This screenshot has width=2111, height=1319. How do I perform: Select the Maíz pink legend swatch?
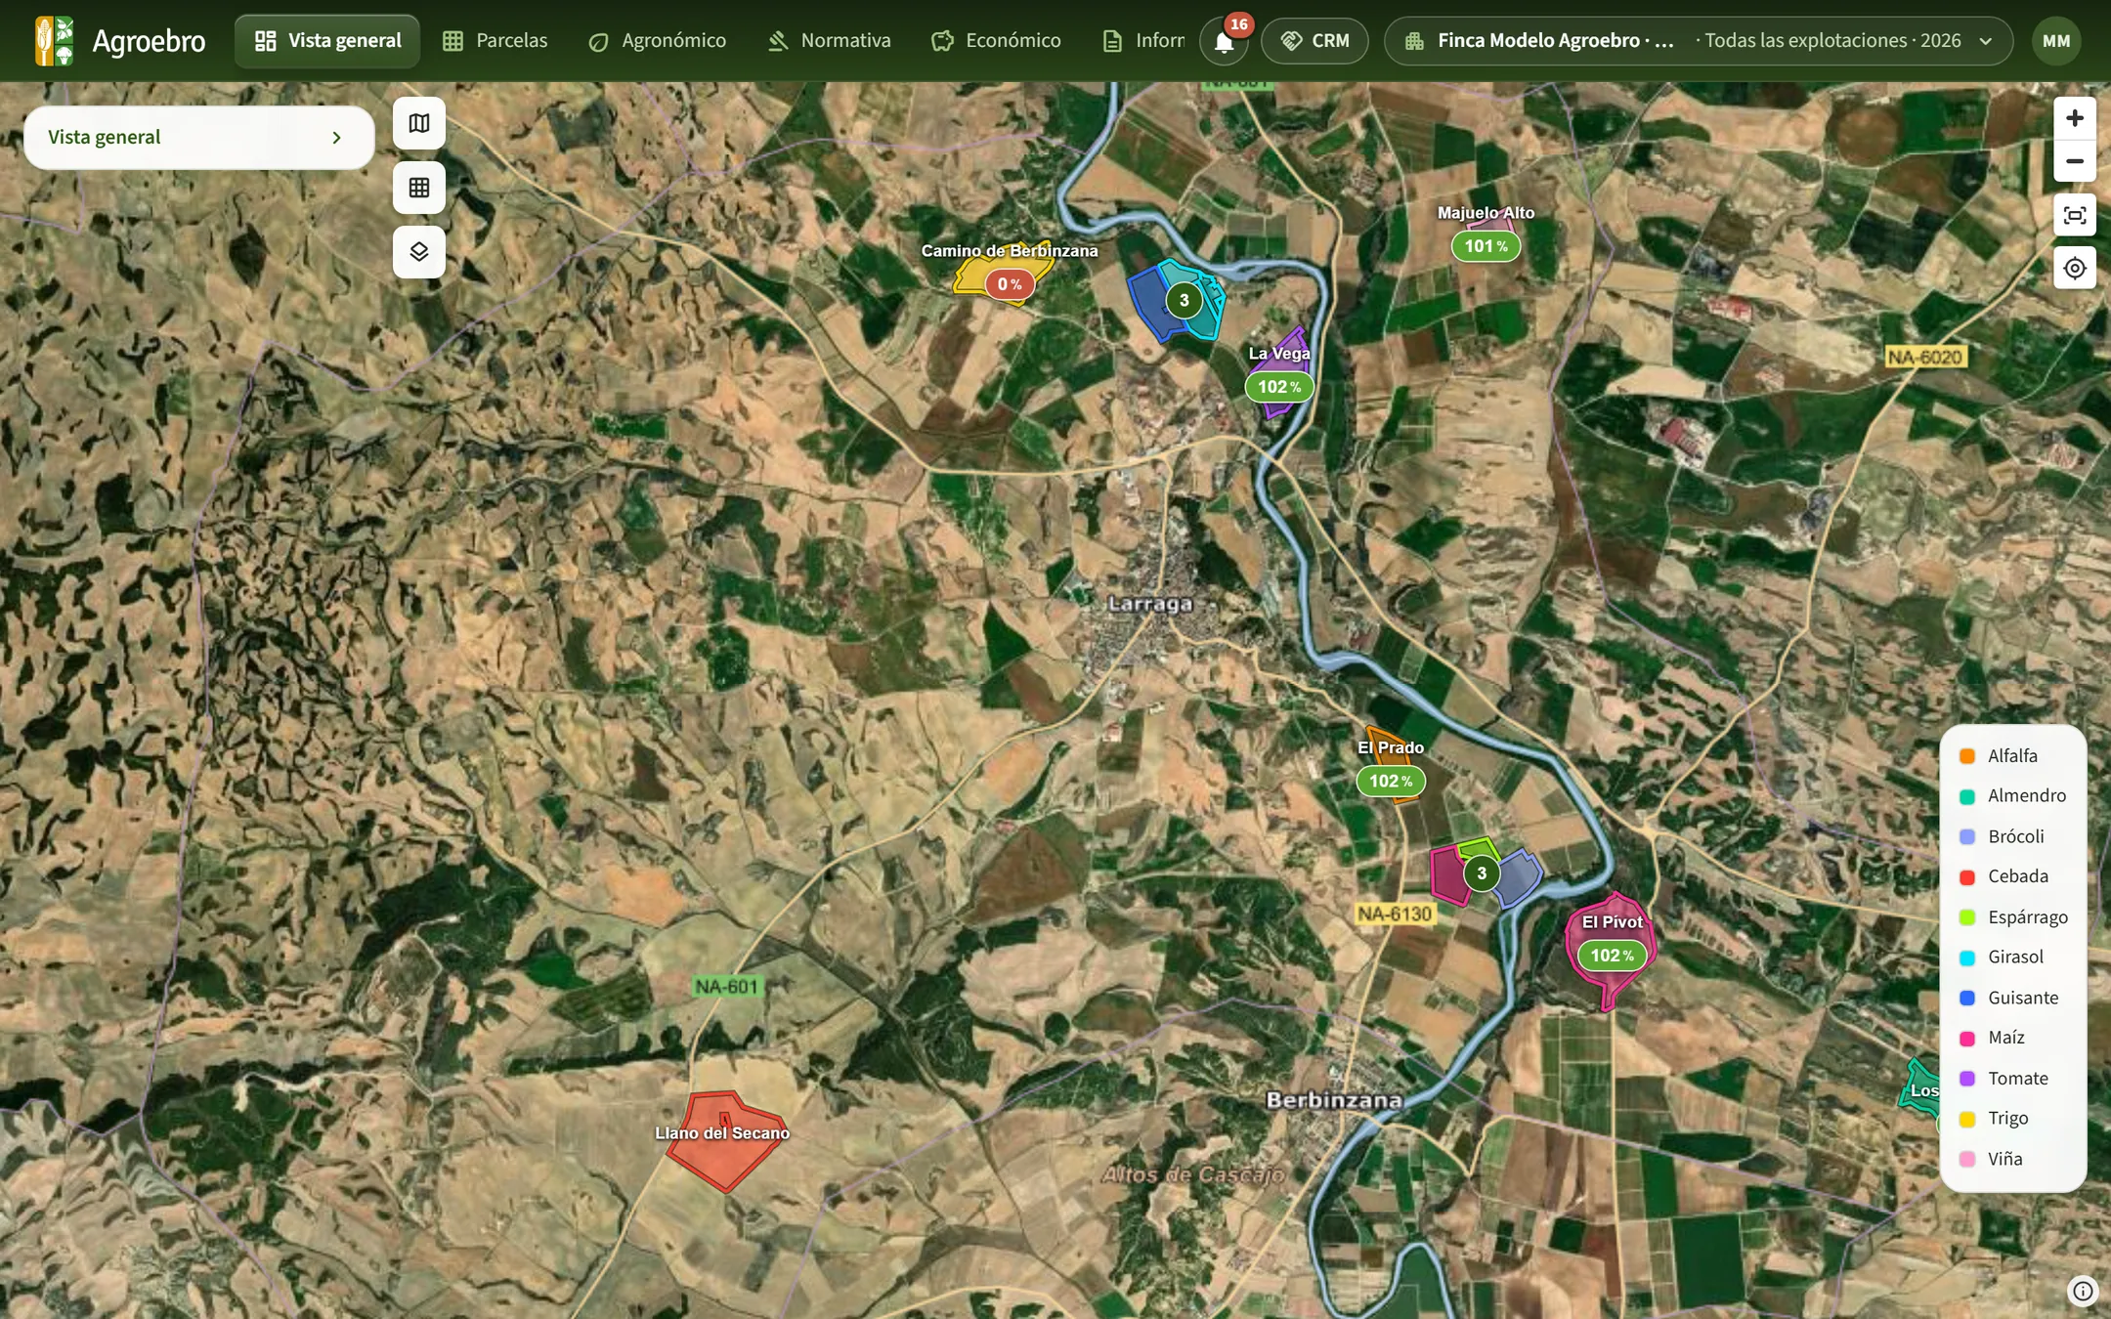click(x=1967, y=1039)
